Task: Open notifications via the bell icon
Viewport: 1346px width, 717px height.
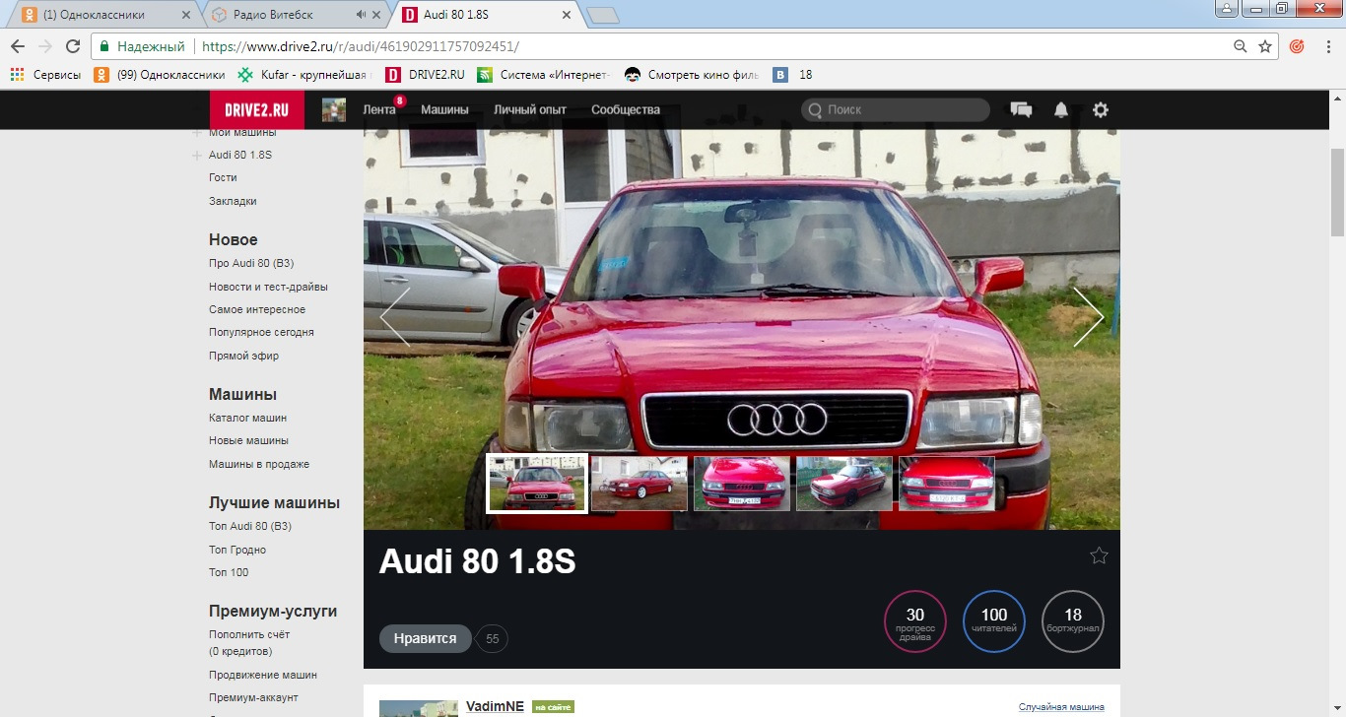Action: tap(1061, 109)
